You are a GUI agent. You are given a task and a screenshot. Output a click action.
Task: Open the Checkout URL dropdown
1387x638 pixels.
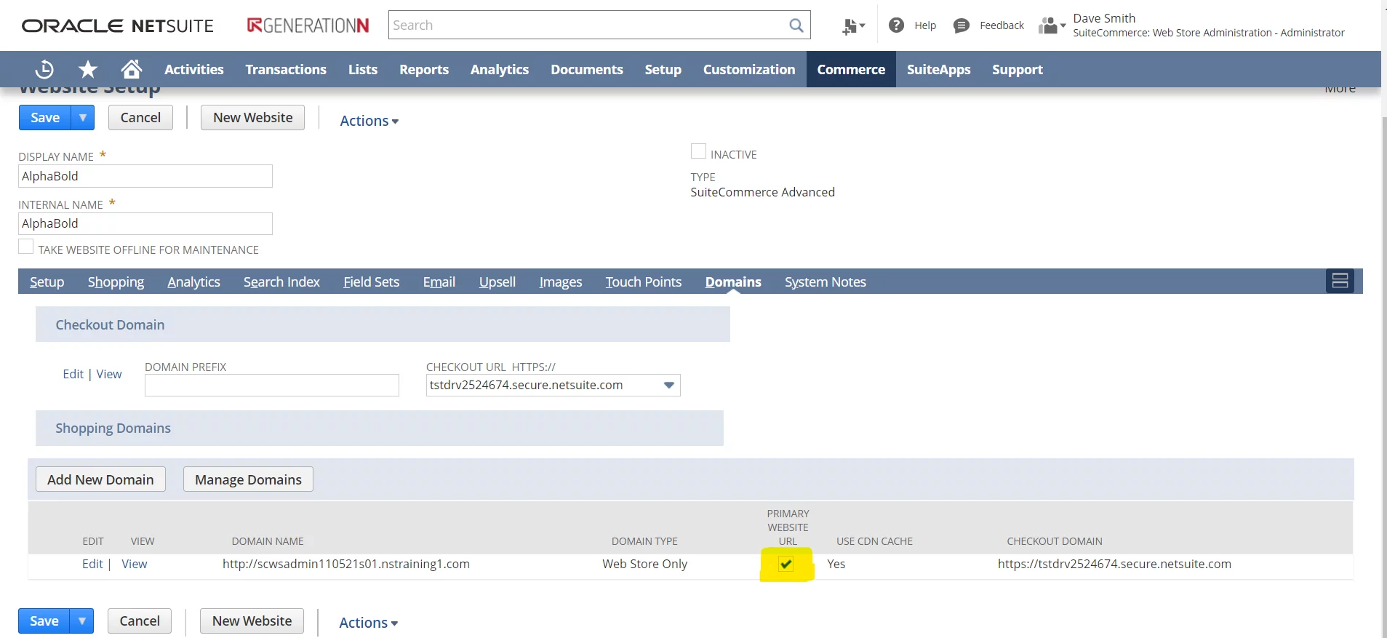669,385
